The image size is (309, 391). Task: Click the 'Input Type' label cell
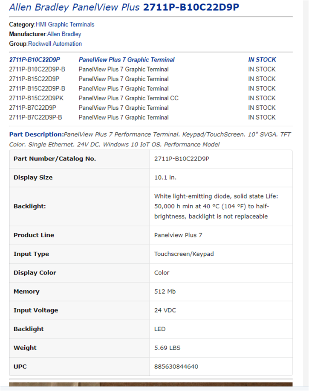pos(80,254)
